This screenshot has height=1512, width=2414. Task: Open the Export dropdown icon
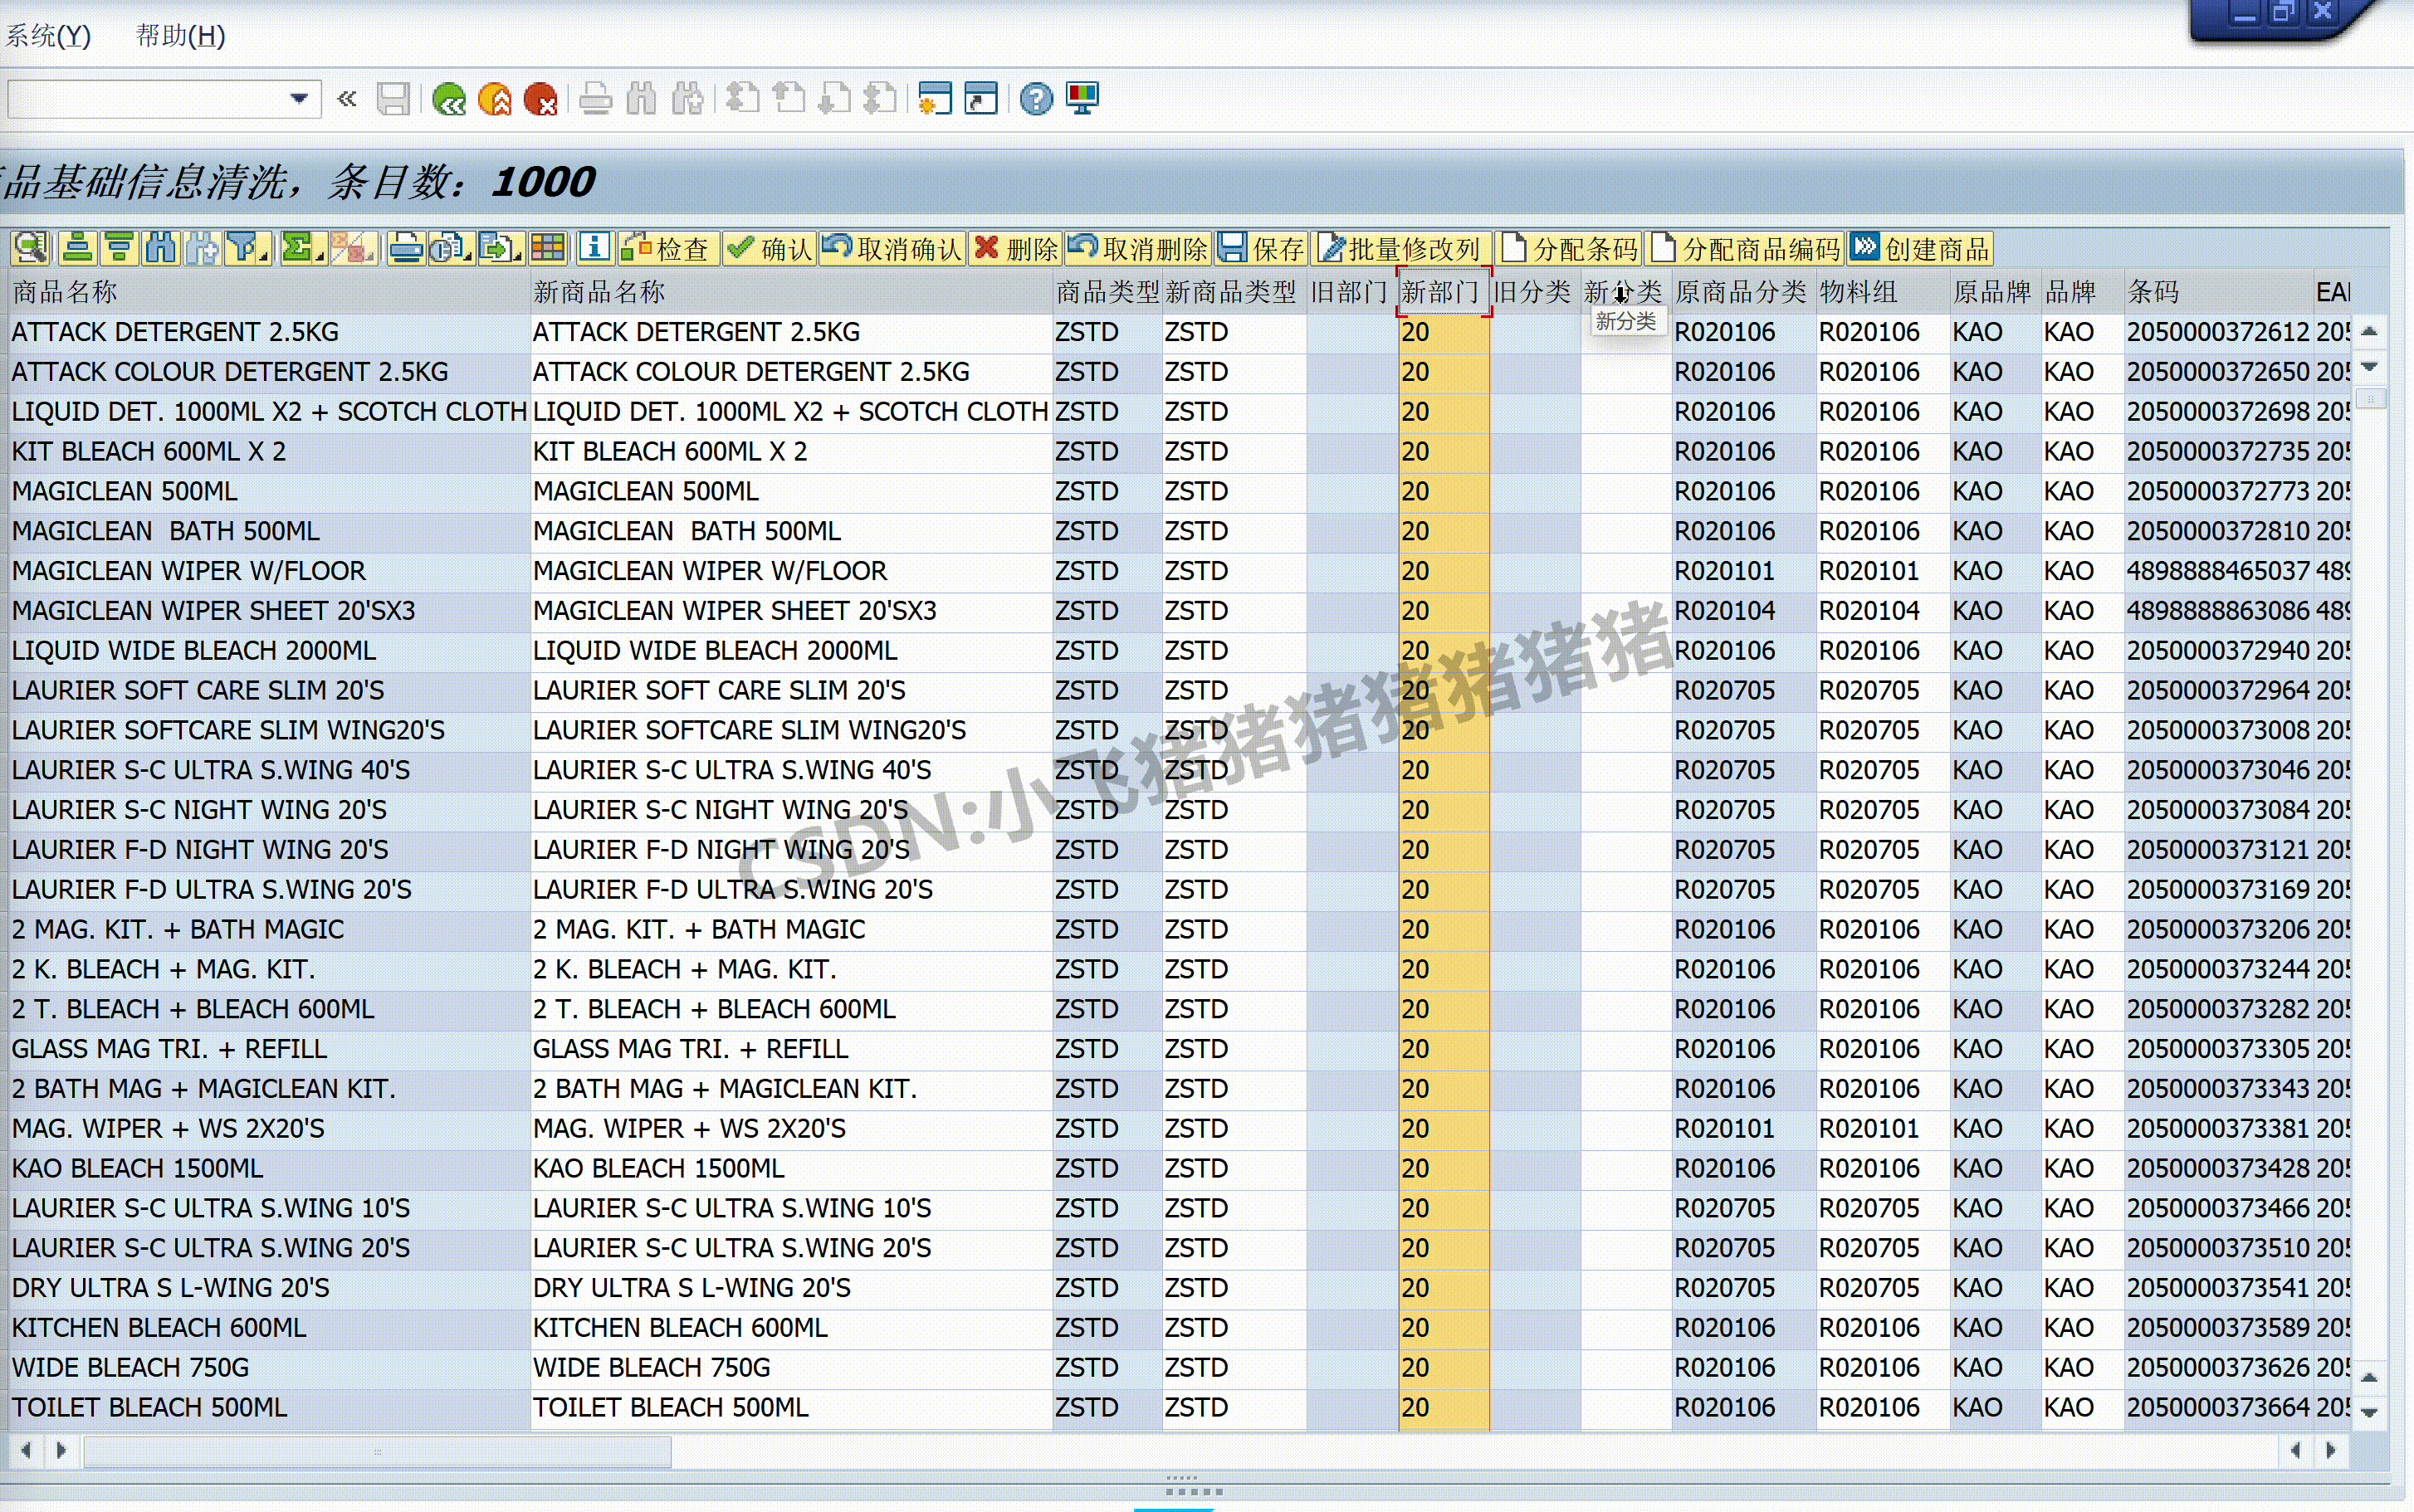coord(500,247)
